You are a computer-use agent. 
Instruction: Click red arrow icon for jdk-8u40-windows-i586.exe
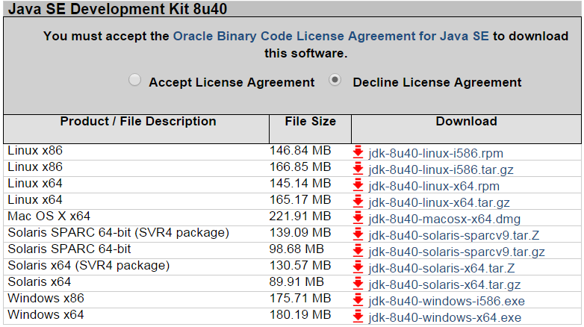(358, 301)
